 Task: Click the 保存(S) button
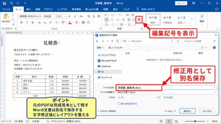pos(187,111)
